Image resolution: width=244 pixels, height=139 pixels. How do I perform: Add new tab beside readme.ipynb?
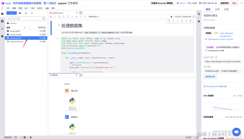(x=81, y=13)
